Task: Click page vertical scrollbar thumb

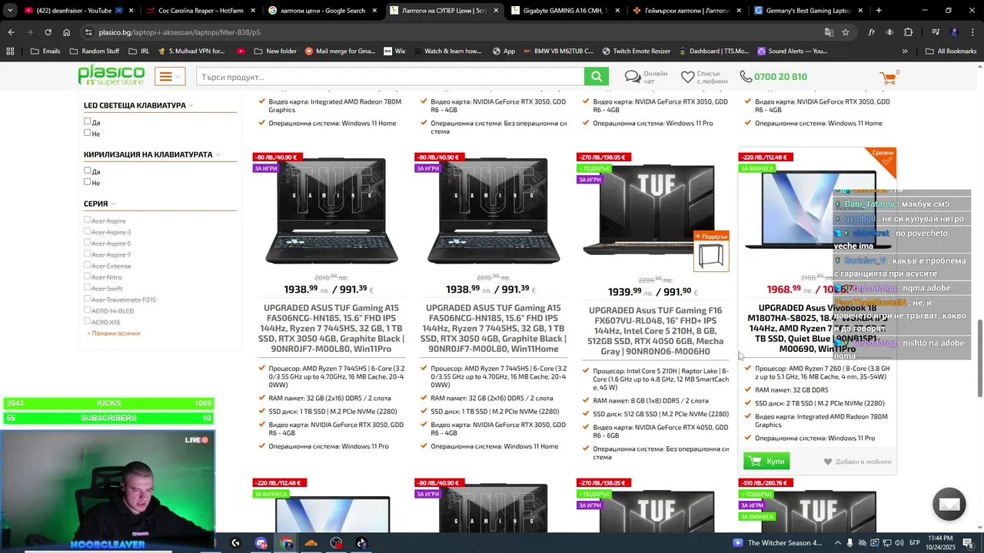Action: [979, 357]
